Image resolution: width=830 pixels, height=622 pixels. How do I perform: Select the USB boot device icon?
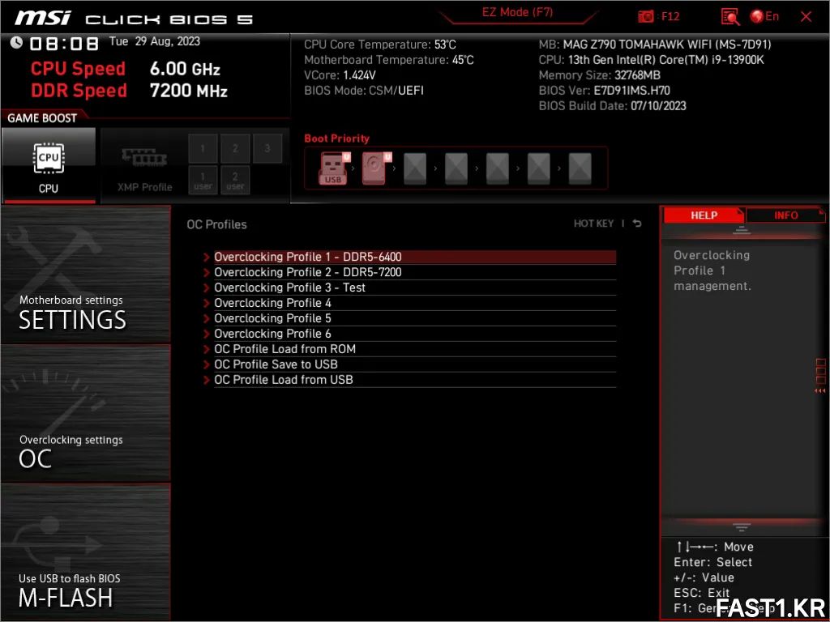tap(333, 168)
